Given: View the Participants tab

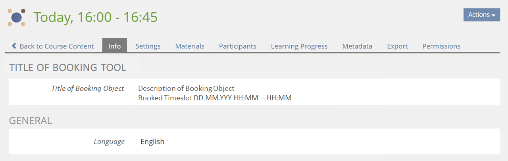Looking at the screenshot, I should pos(237,46).
